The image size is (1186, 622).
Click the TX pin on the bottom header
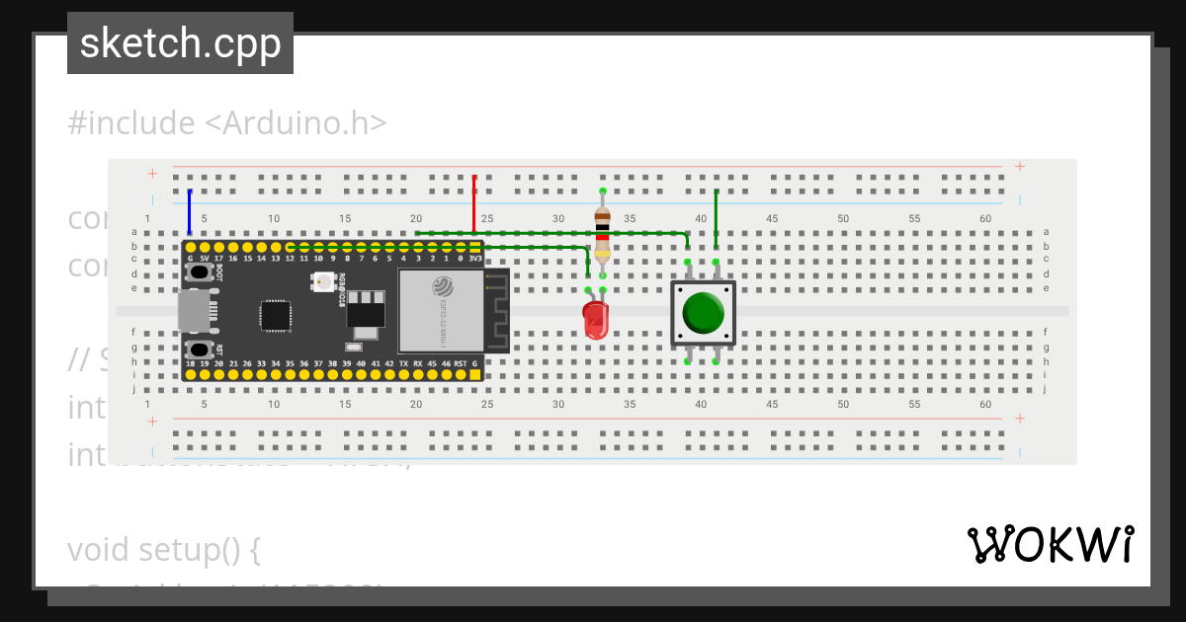coord(402,373)
